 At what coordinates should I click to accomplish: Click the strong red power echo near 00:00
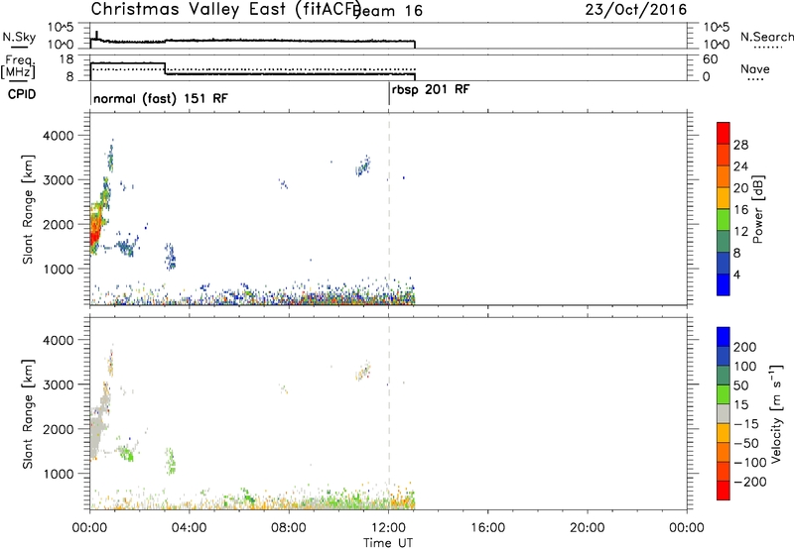click(94, 232)
